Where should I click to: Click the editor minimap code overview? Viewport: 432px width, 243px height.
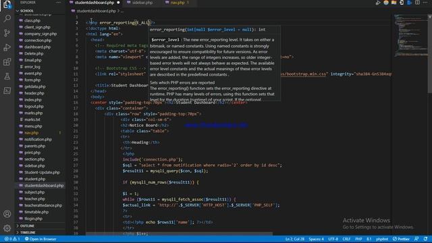click(411, 36)
